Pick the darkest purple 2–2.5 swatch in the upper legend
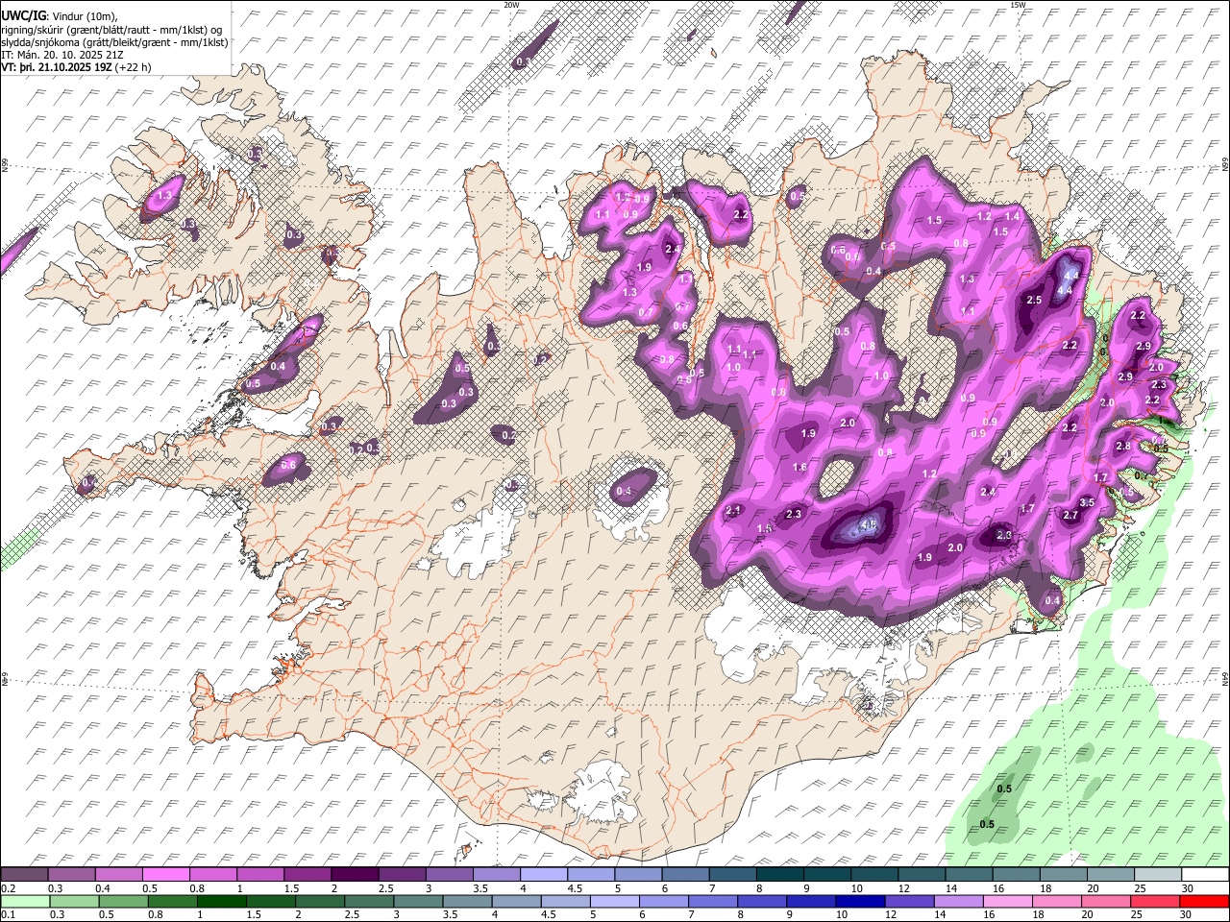The width and height of the screenshot is (1230, 922). 355,875
